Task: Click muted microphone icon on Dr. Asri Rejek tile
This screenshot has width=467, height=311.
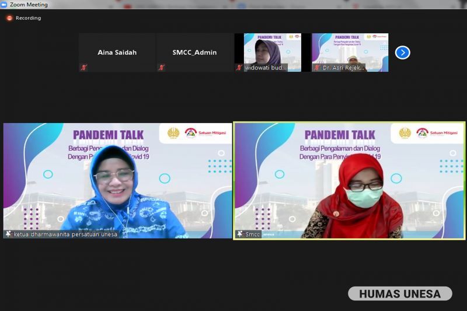Action: click(316, 68)
